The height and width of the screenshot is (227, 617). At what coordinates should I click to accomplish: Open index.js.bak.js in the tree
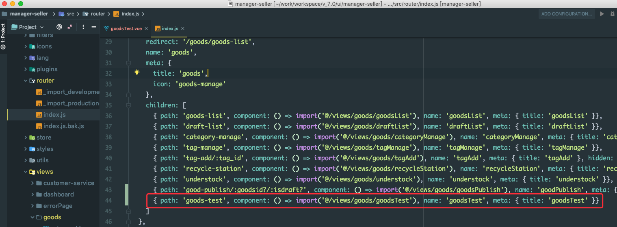(x=63, y=126)
